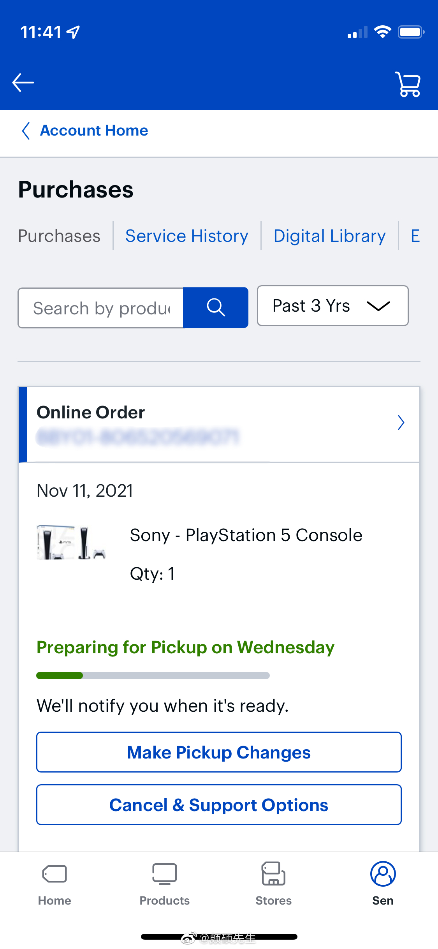
Task: Open the Sen account profile icon
Action: coord(383,874)
